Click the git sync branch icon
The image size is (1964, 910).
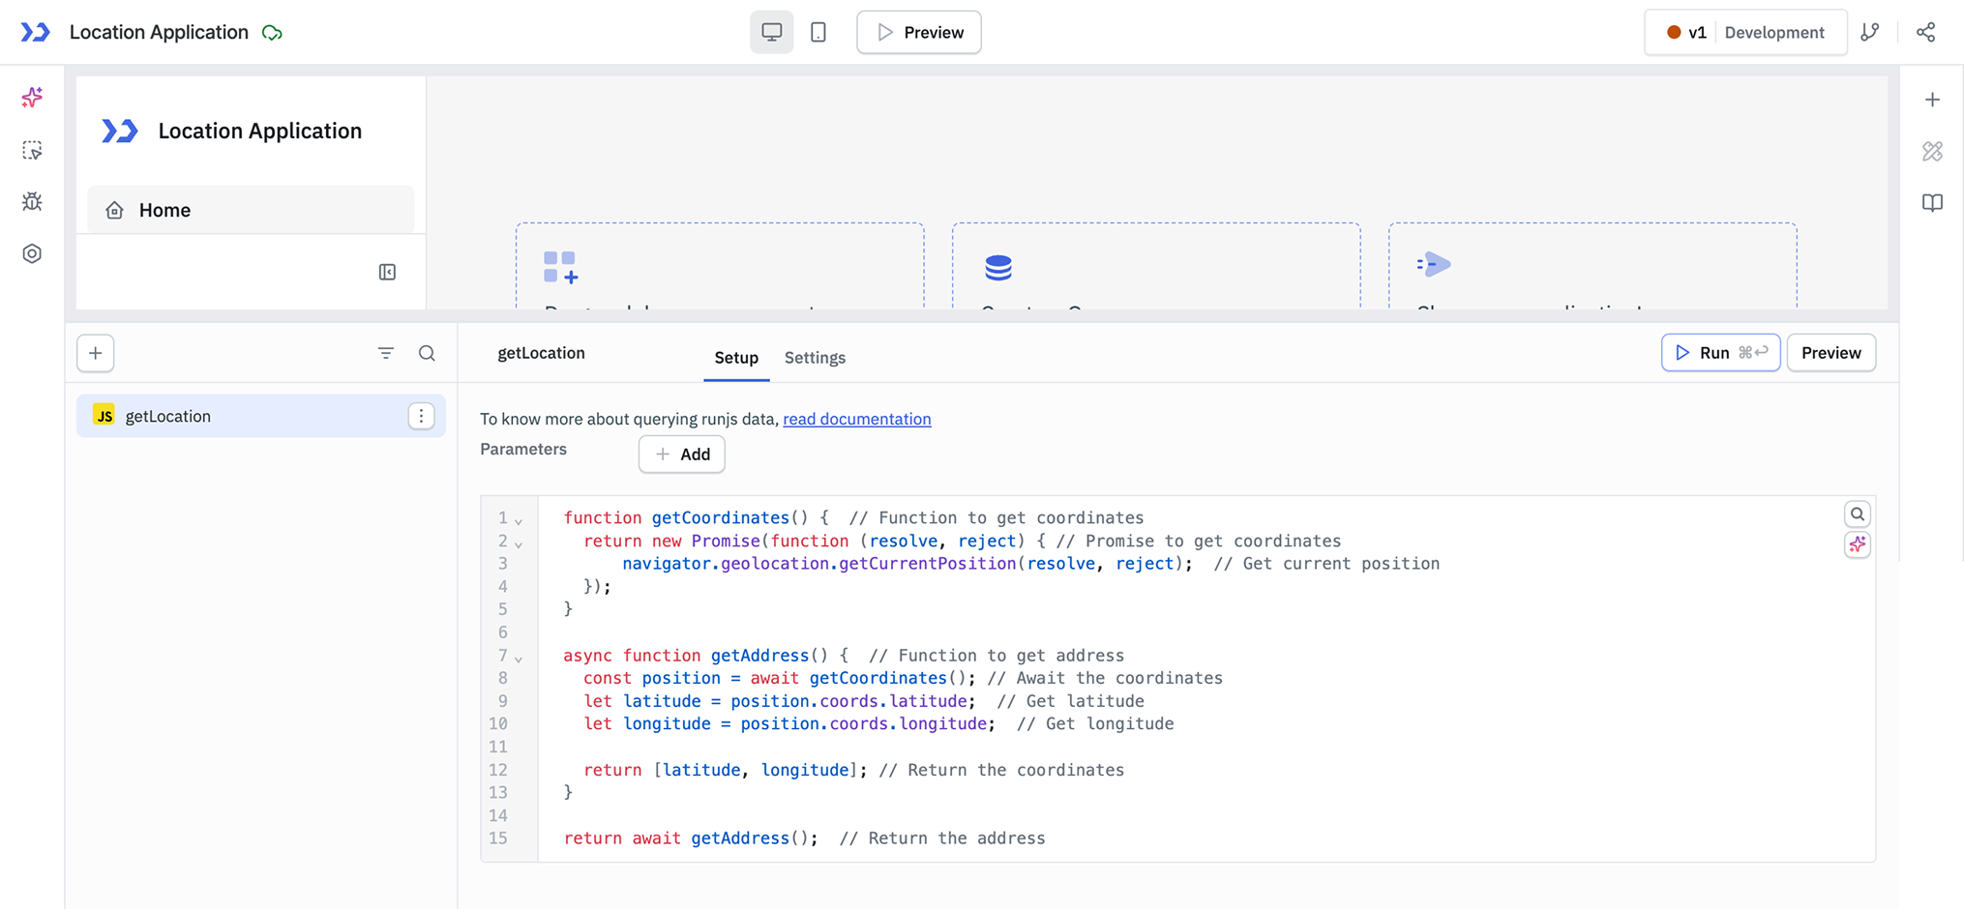click(1870, 32)
